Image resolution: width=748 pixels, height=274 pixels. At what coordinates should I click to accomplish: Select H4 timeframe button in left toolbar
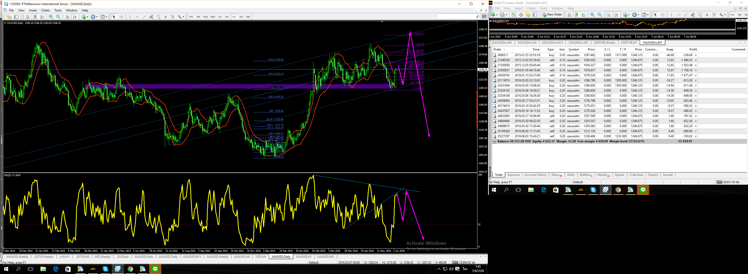[x=227, y=17]
